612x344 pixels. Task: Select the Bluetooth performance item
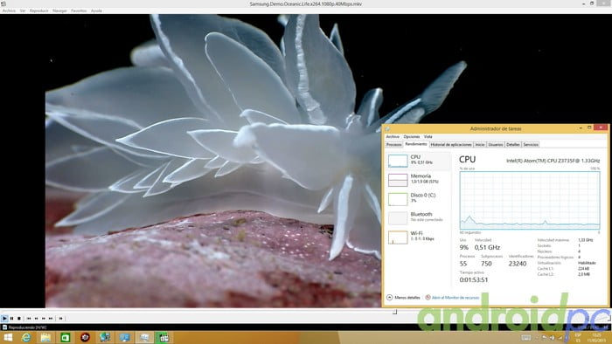click(x=419, y=217)
